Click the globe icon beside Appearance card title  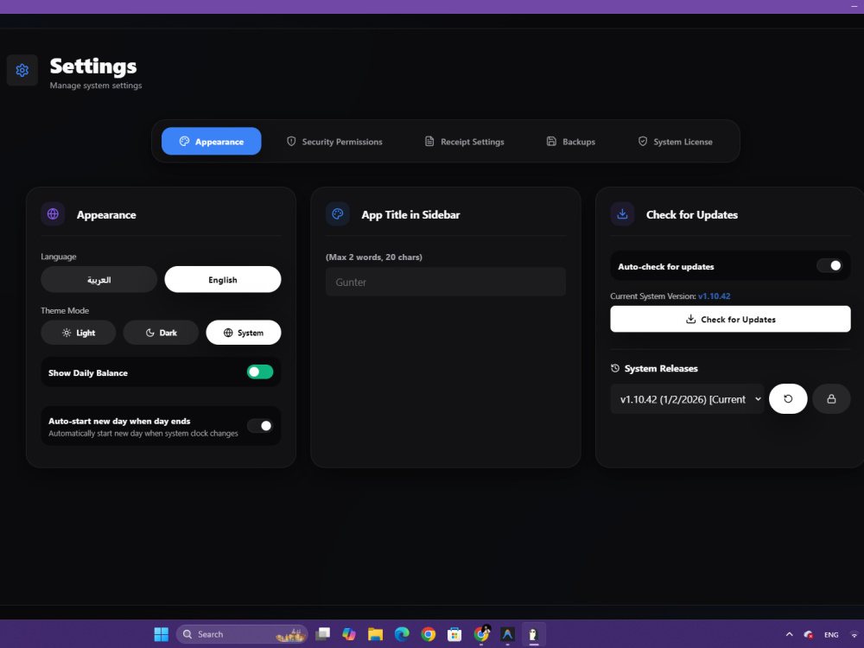(53, 213)
